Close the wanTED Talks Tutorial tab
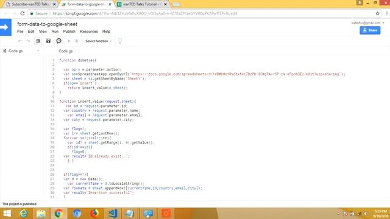 [x=165, y=4]
